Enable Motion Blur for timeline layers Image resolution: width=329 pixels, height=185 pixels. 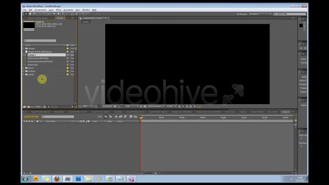[x=125, y=116]
